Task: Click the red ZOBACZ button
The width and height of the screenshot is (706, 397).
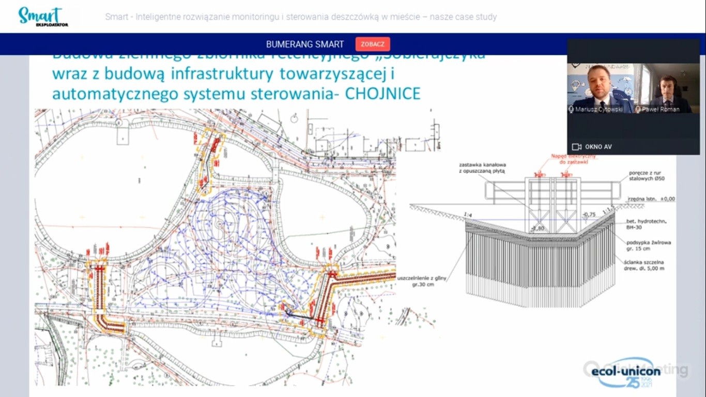Action: tap(372, 44)
